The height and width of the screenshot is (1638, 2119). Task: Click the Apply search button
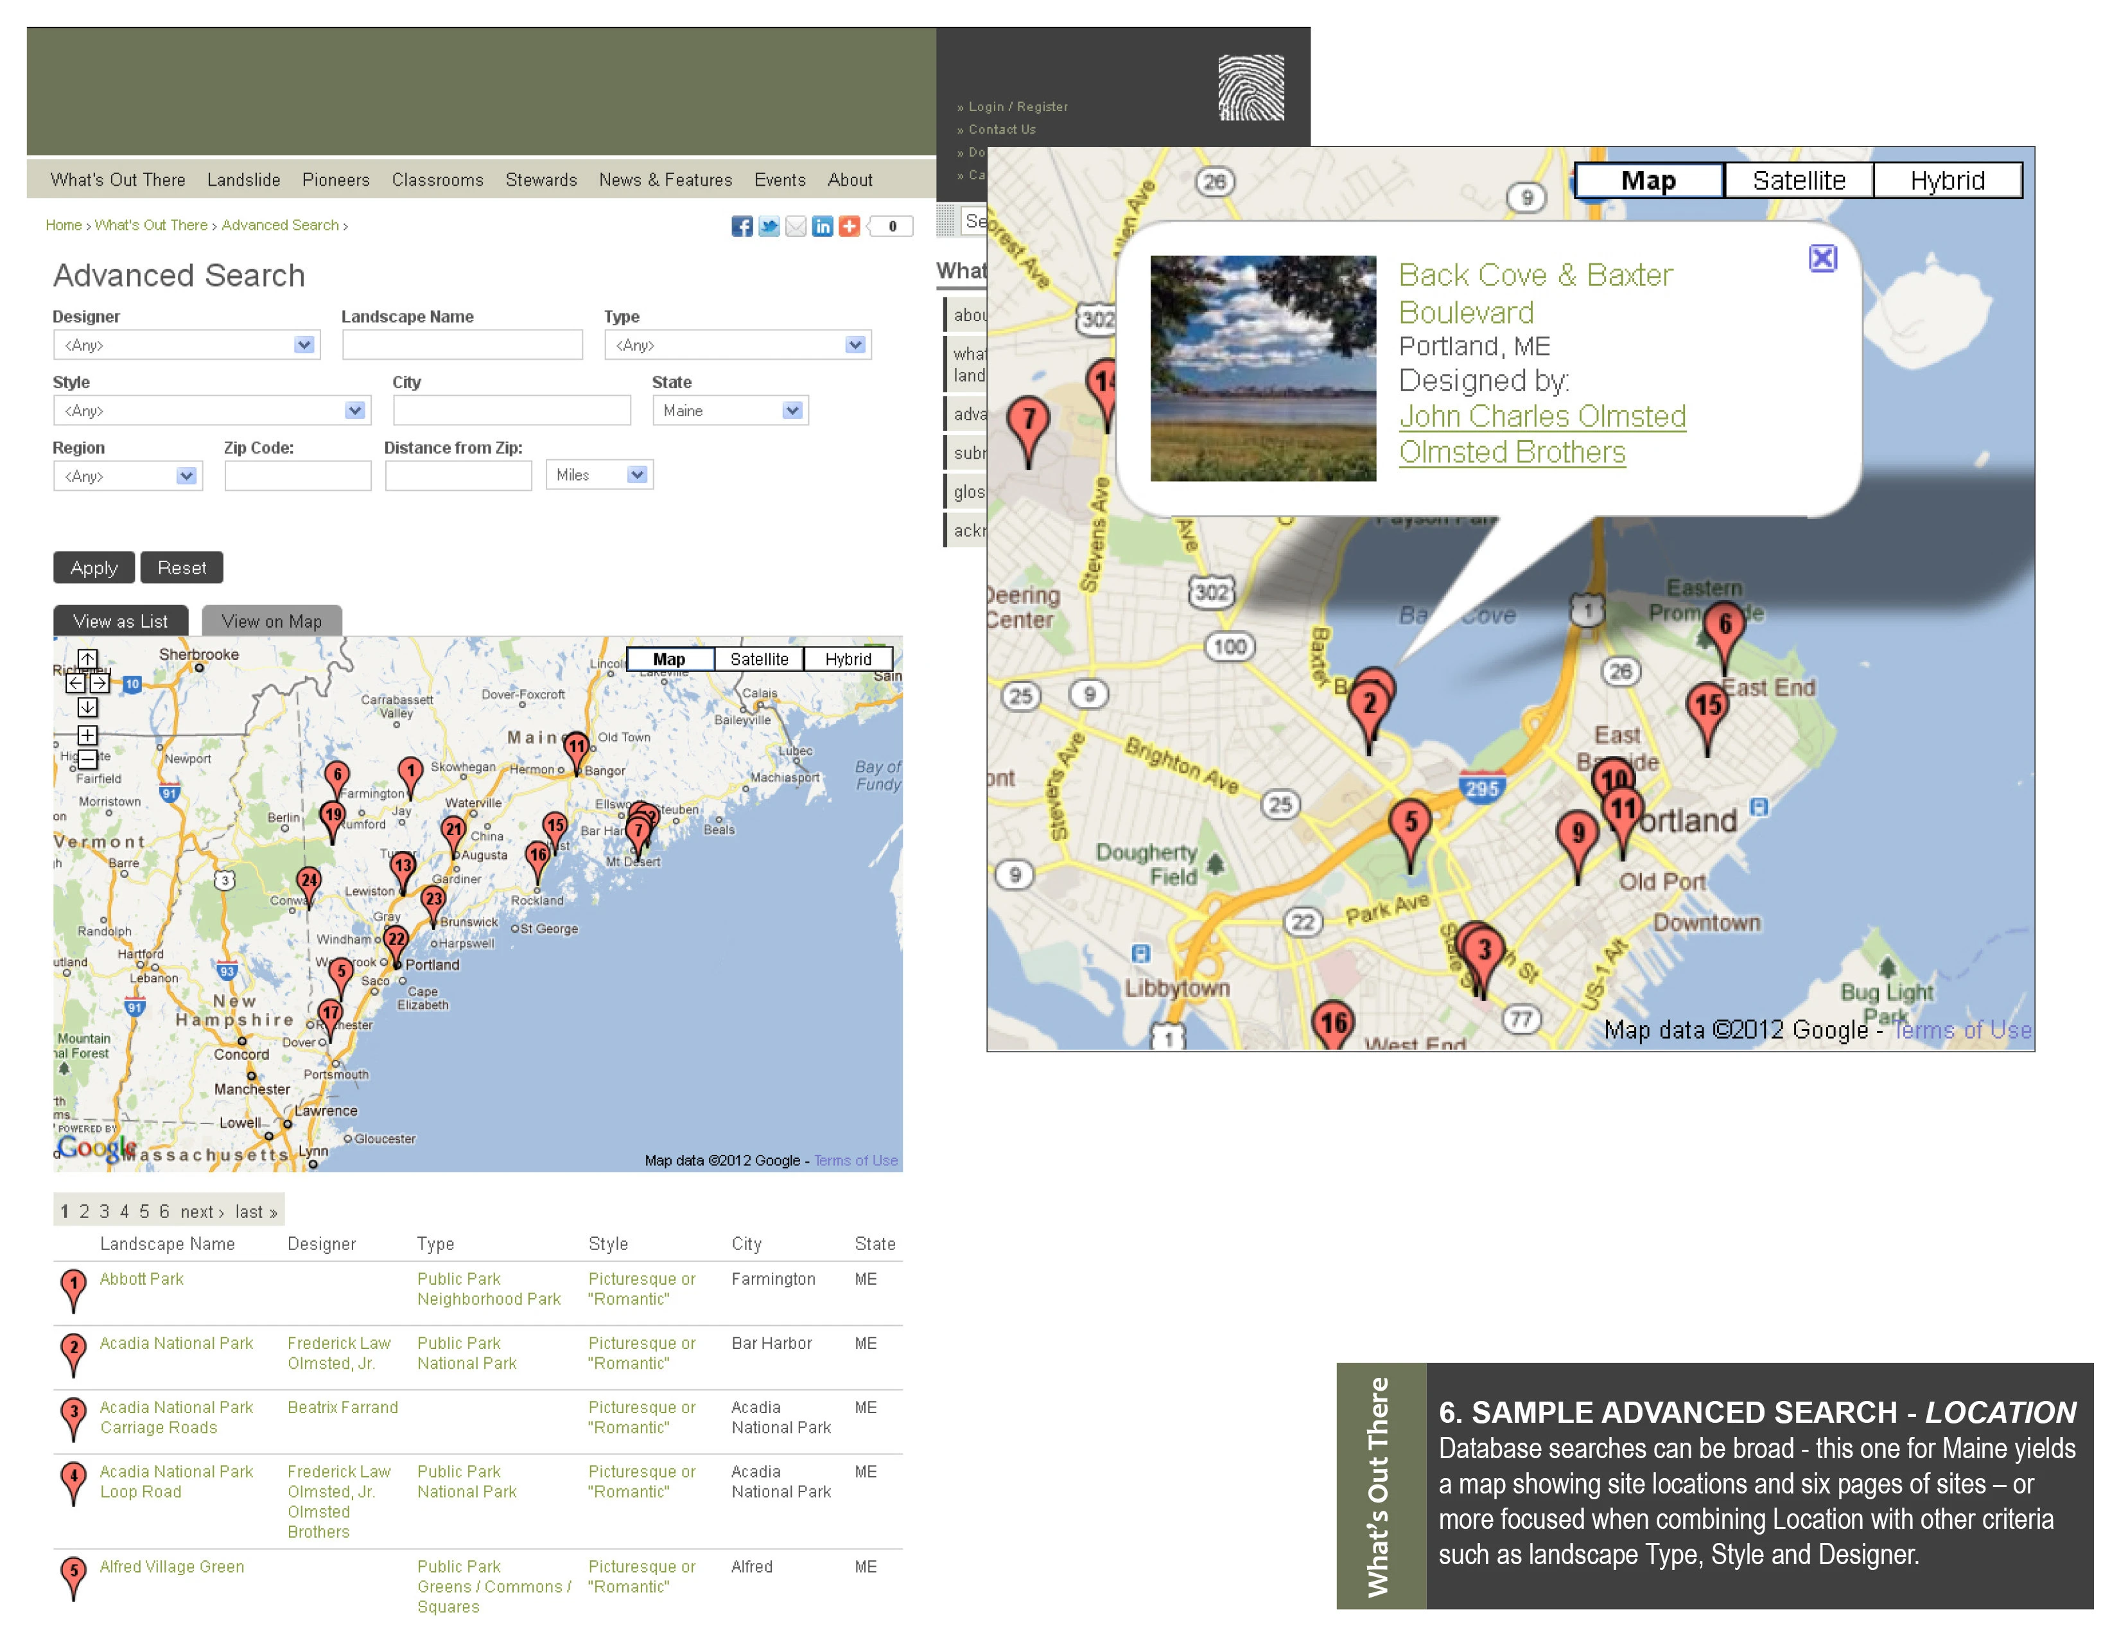click(x=94, y=568)
